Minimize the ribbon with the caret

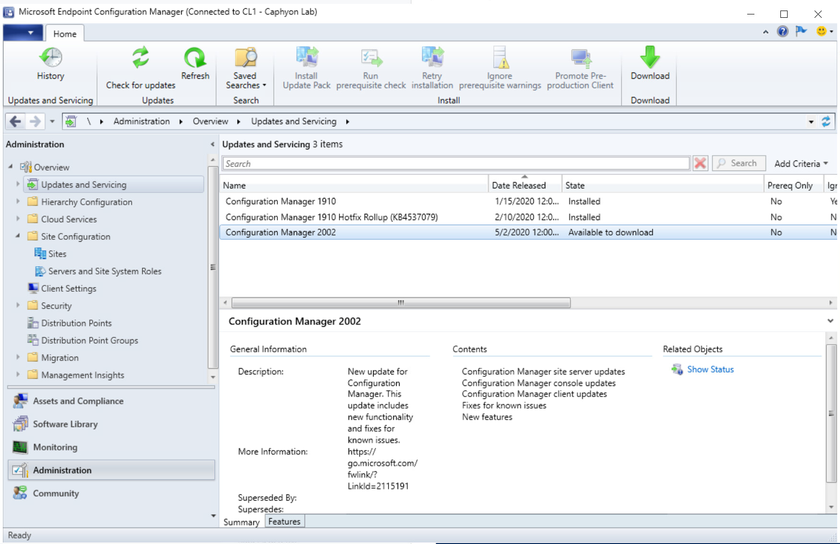click(765, 32)
